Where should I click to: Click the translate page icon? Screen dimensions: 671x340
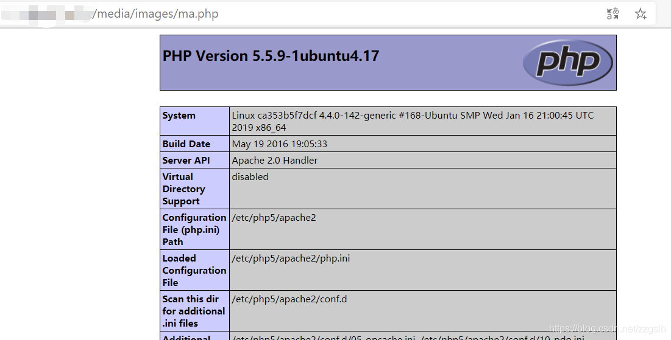[613, 13]
